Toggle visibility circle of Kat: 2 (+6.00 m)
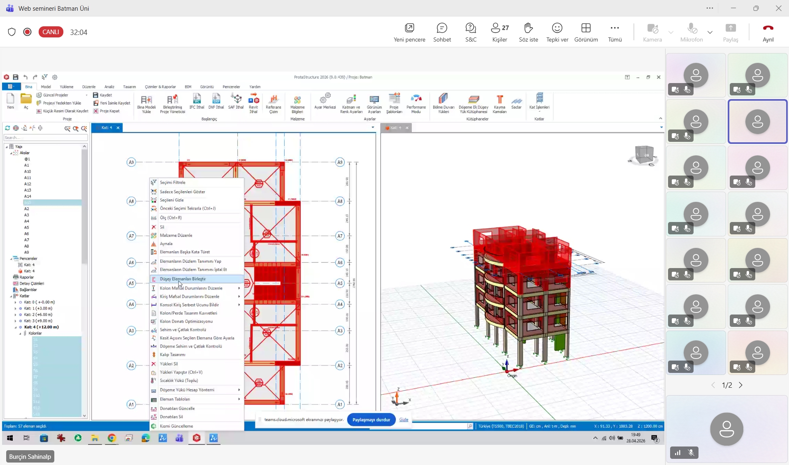789x465 pixels. point(21,315)
